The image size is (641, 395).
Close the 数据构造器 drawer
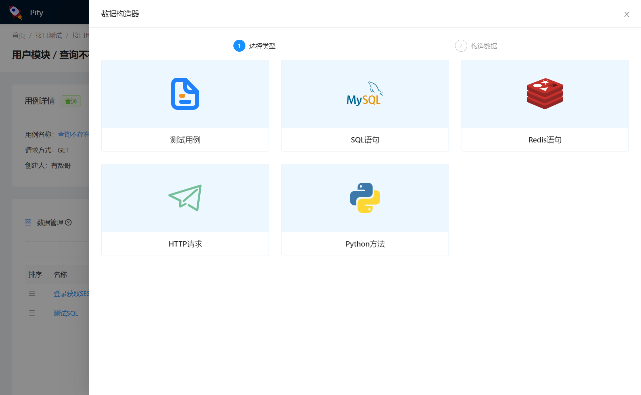click(627, 14)
